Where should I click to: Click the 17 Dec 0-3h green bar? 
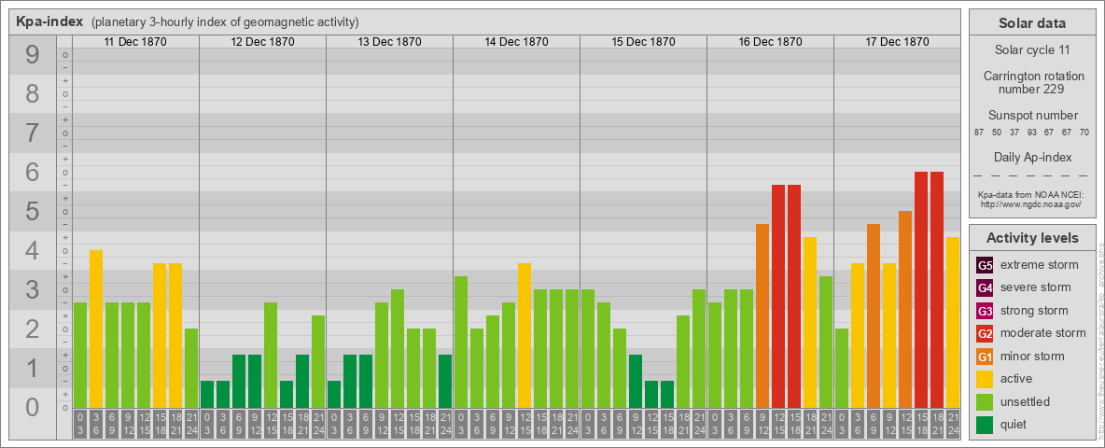[x=842, y=369]
